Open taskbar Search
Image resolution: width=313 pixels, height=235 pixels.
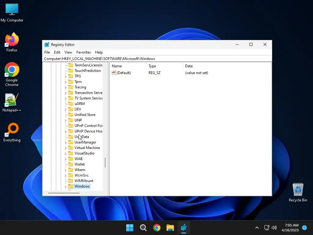pyautogui.click(x=143, y=228)
